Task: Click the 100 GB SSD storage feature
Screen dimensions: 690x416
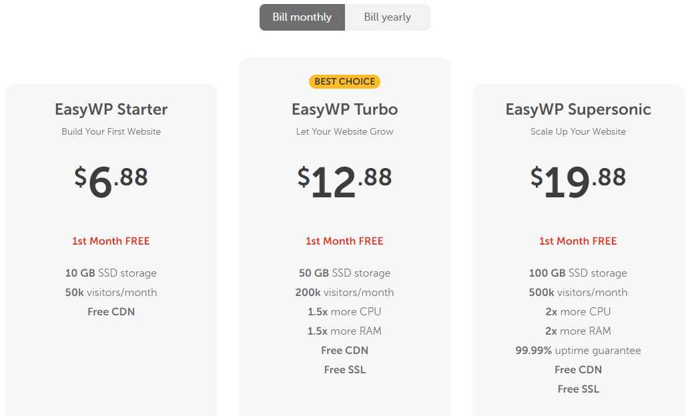Action: [578, 273]
